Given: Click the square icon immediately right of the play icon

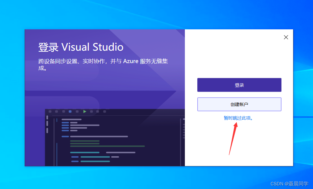Looking at the screenshot, I should tap(92, 111).
